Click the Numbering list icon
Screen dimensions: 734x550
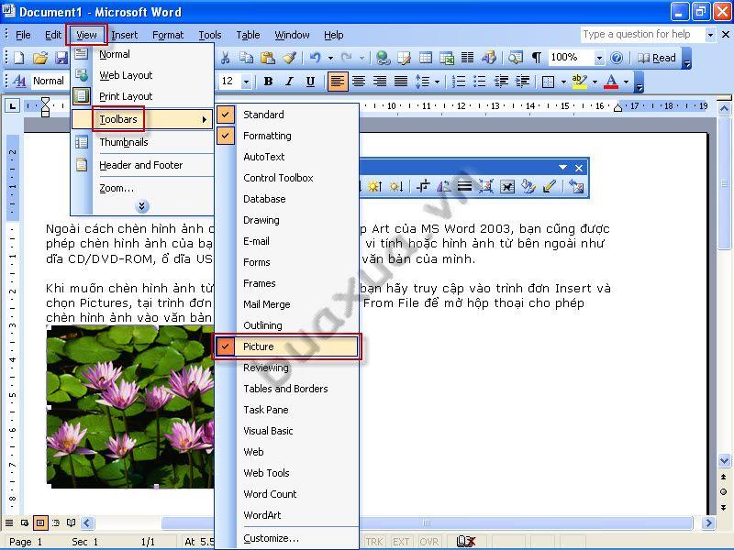click(x=458, y=82)
